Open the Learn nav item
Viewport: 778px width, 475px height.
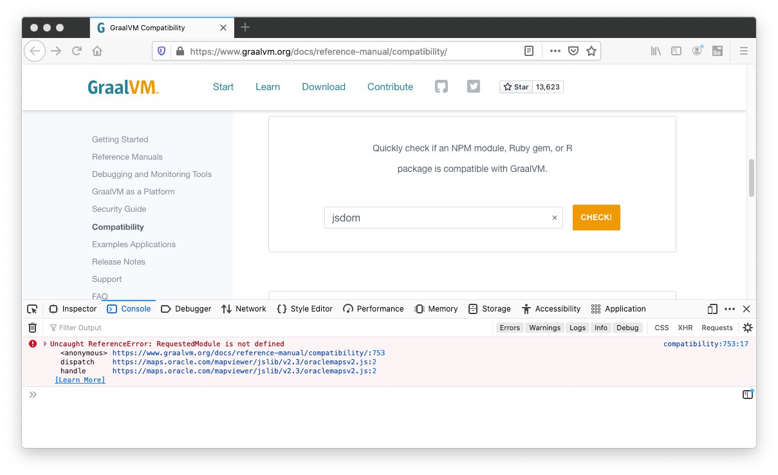point(268,87)
